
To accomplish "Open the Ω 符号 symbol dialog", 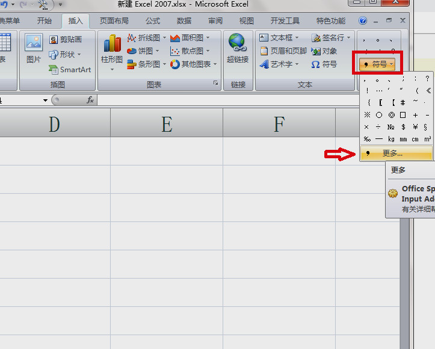I will coord(324,64).
